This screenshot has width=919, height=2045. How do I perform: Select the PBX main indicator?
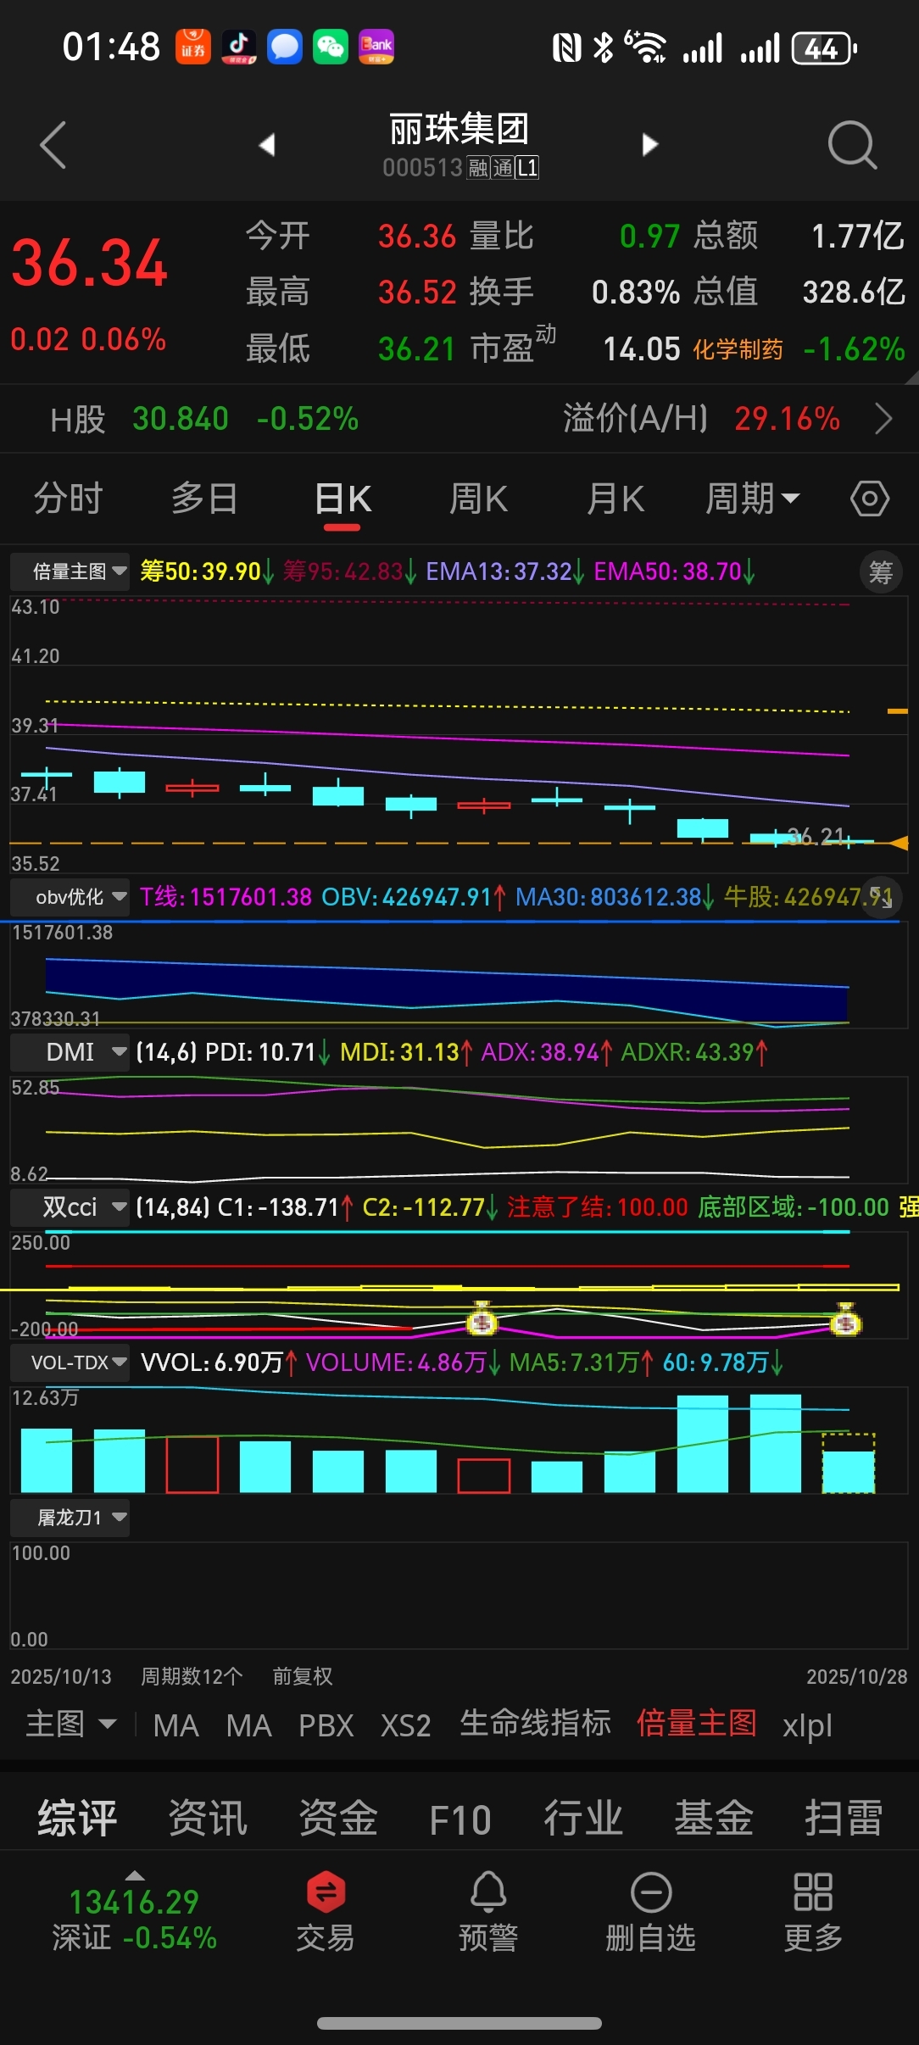tap(326, 1725)
